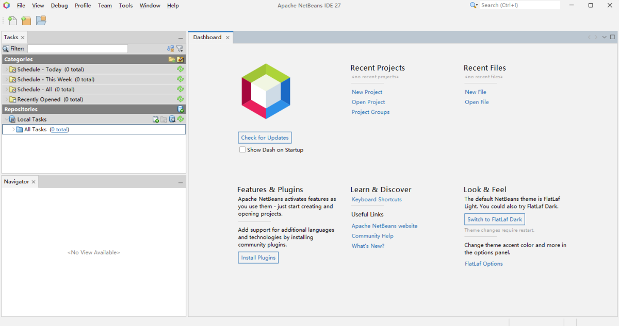Open the Profile menu

coord(83,6)
